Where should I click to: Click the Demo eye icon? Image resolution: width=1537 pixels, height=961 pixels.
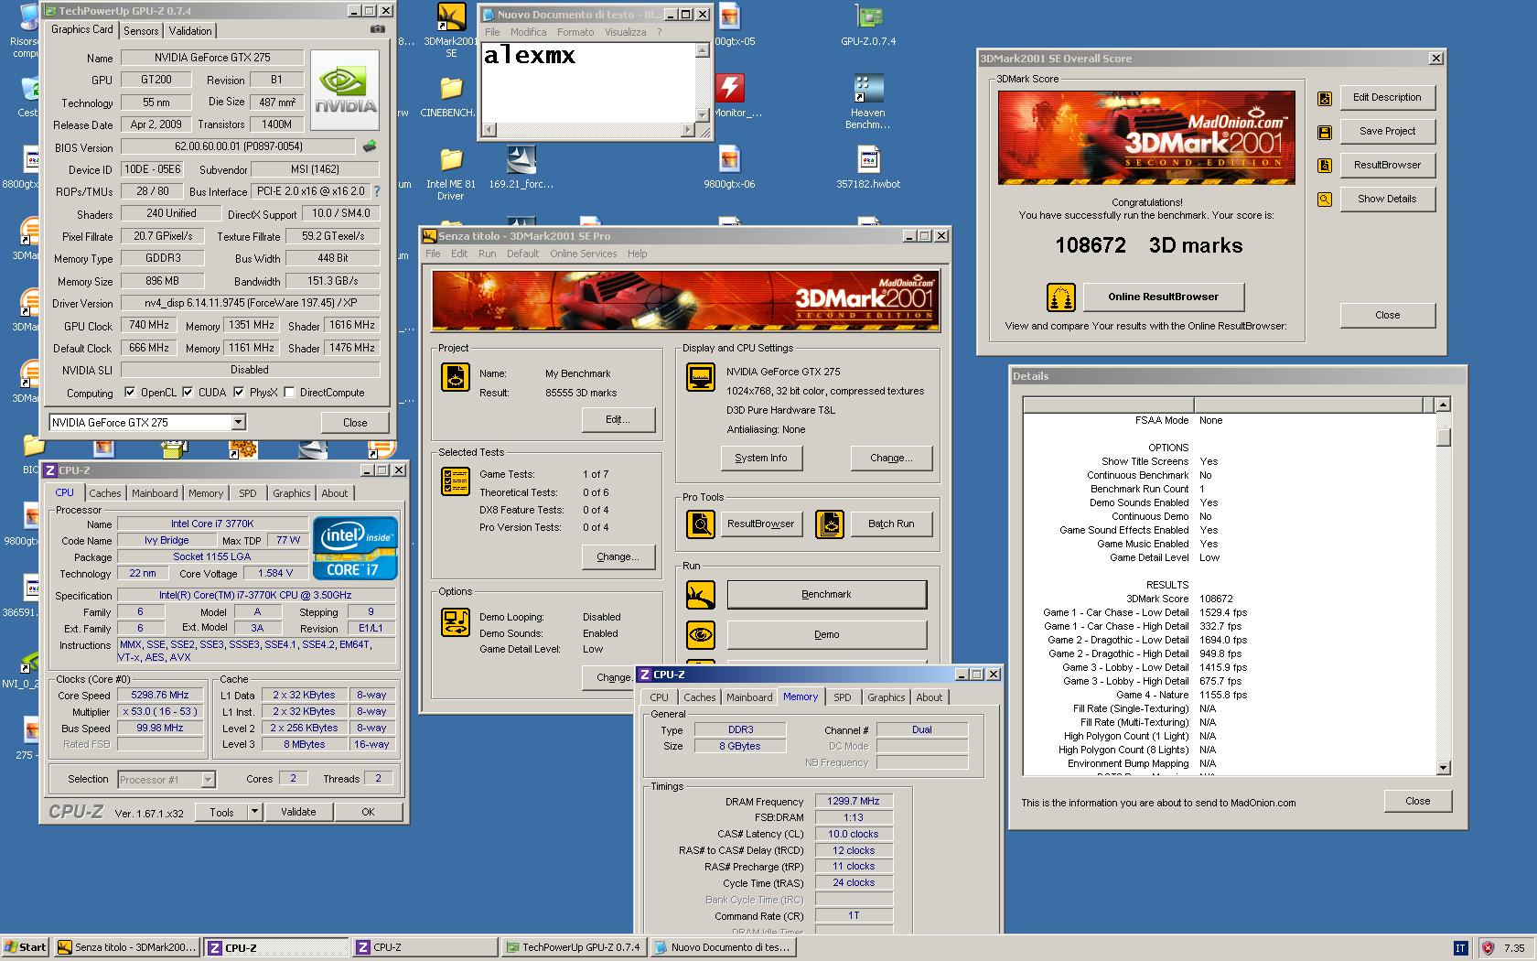coord(701,635)
